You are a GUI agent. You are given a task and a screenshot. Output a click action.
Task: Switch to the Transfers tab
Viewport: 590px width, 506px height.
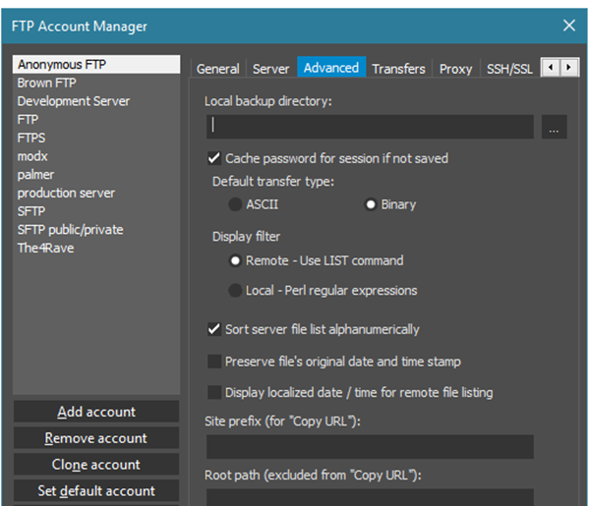[x=398, y=69]
